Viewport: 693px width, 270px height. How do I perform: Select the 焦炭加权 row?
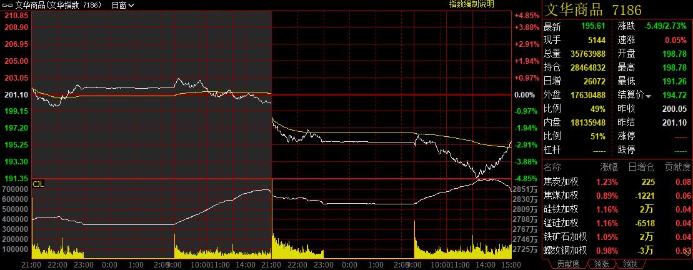[617, 182]
